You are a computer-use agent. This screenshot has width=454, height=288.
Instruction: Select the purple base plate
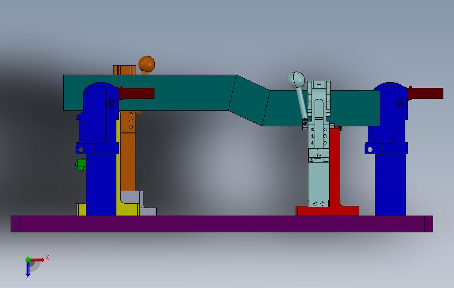tap(222, 224)
